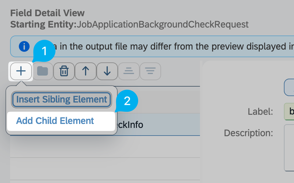
Task: Select Add Child Element menu option
Action: pos(55,121)
